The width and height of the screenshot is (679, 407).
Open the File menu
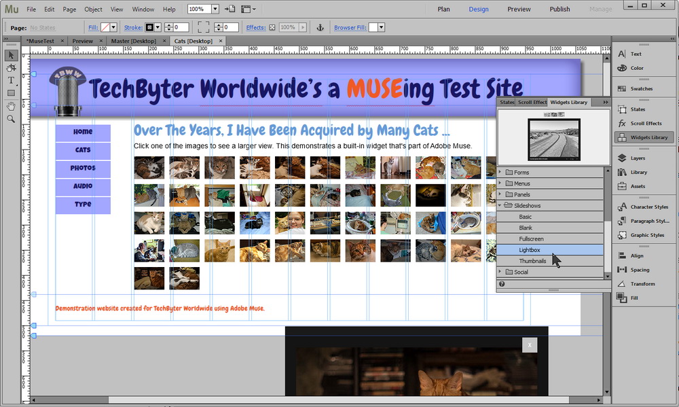(31, 9)
